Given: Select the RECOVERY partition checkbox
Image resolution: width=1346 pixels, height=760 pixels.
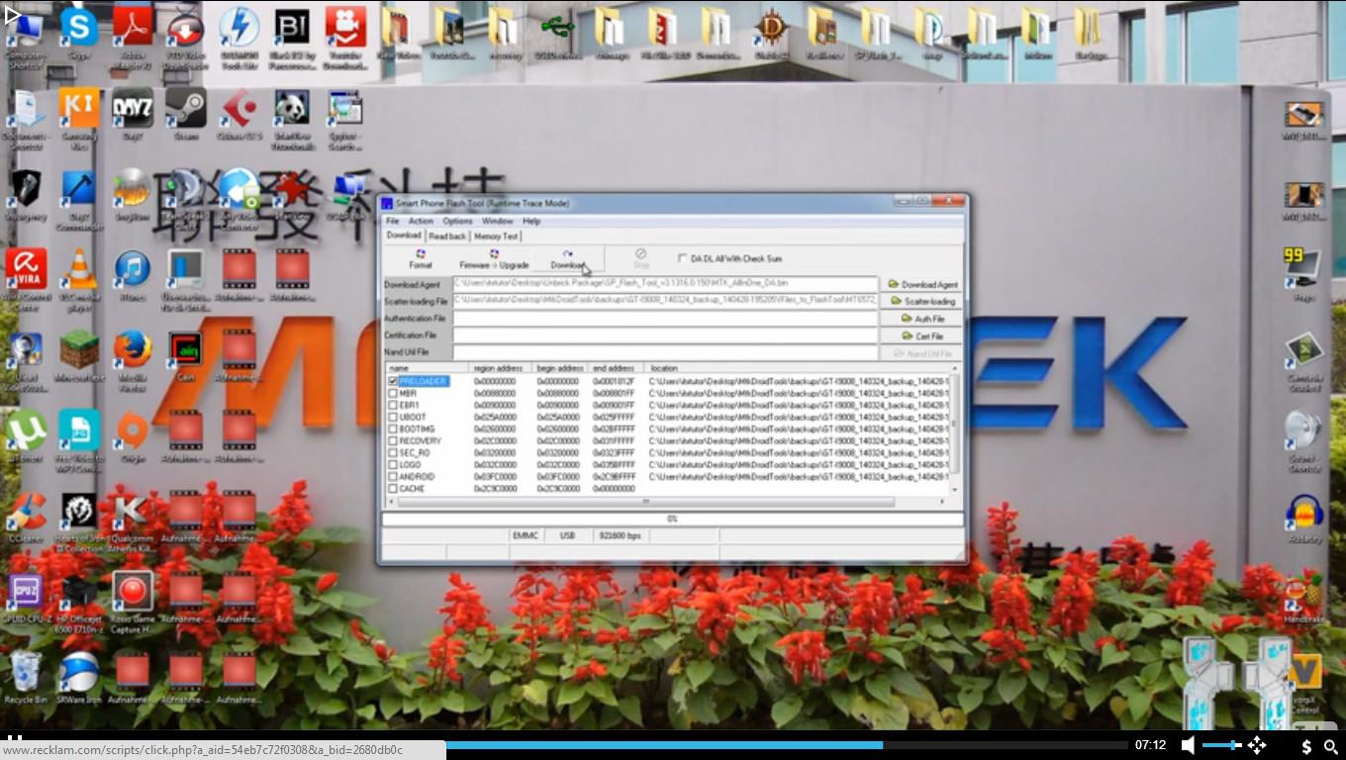Looking at the screenshot, I should (x=393, y=440).
